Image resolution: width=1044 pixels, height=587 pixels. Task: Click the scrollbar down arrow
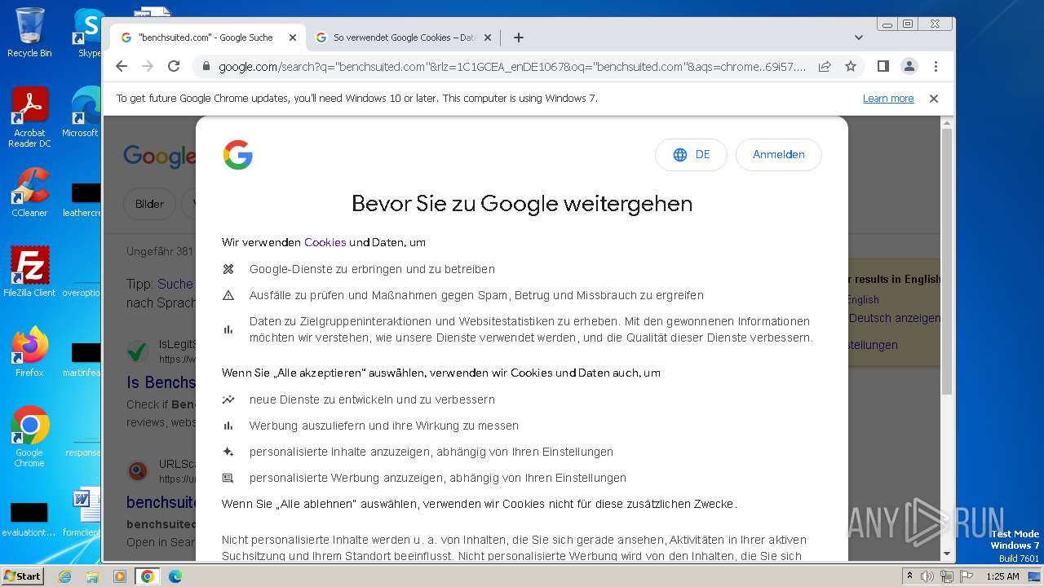click(946, 554)
